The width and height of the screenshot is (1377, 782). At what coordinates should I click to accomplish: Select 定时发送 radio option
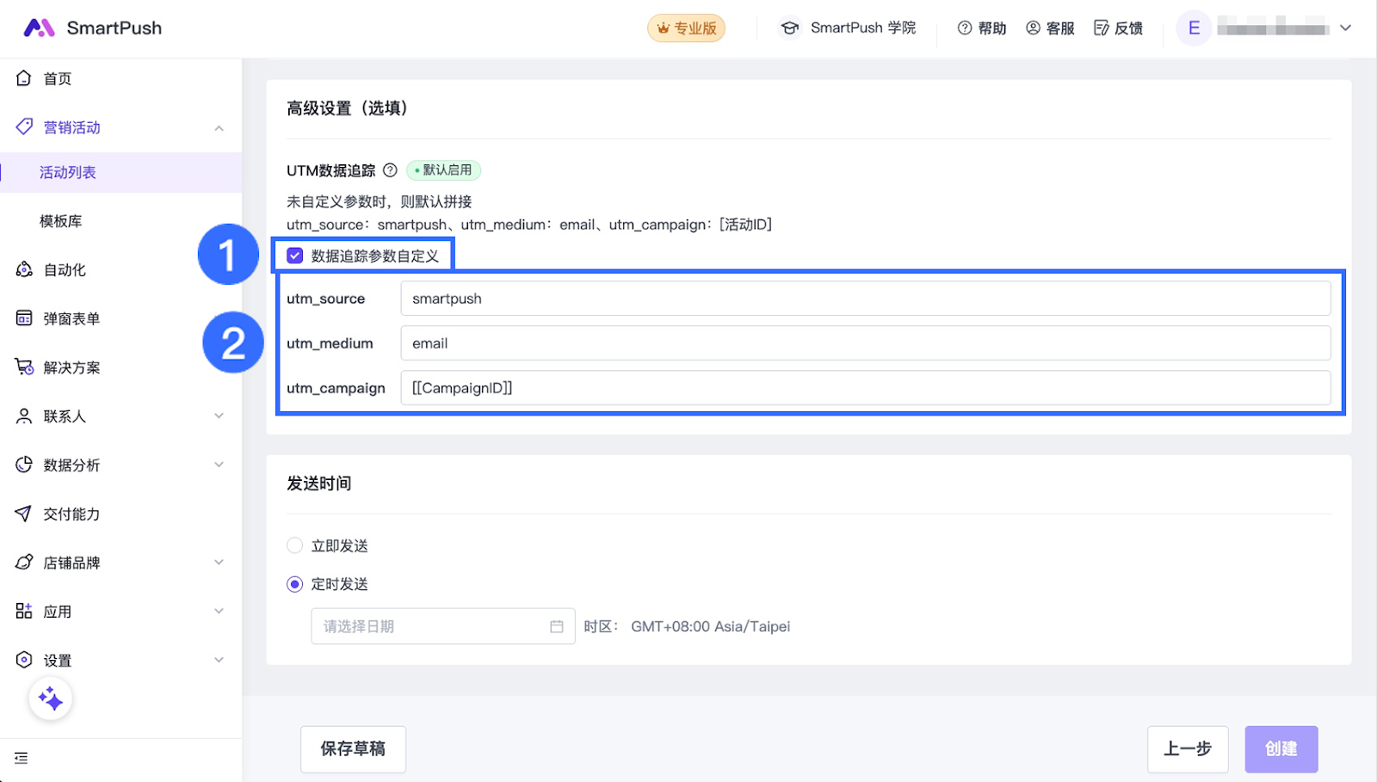click(x=295, y=584)
